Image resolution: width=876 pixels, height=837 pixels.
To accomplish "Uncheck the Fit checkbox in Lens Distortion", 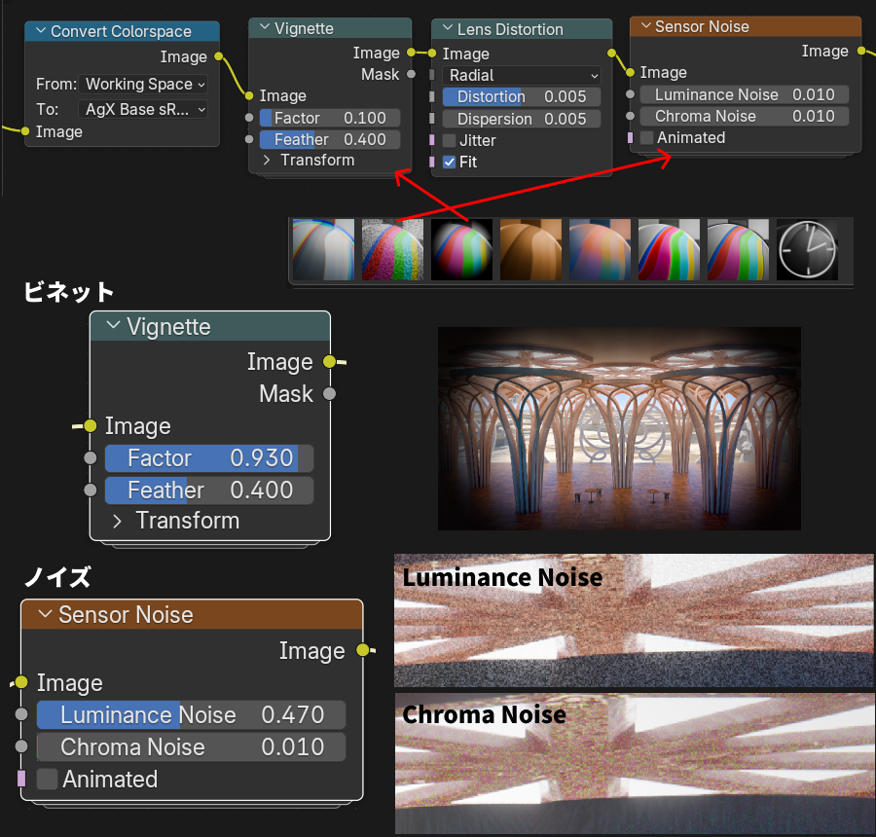I will 449,163.
